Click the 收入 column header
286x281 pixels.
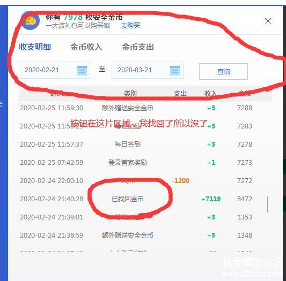(210, 94)
